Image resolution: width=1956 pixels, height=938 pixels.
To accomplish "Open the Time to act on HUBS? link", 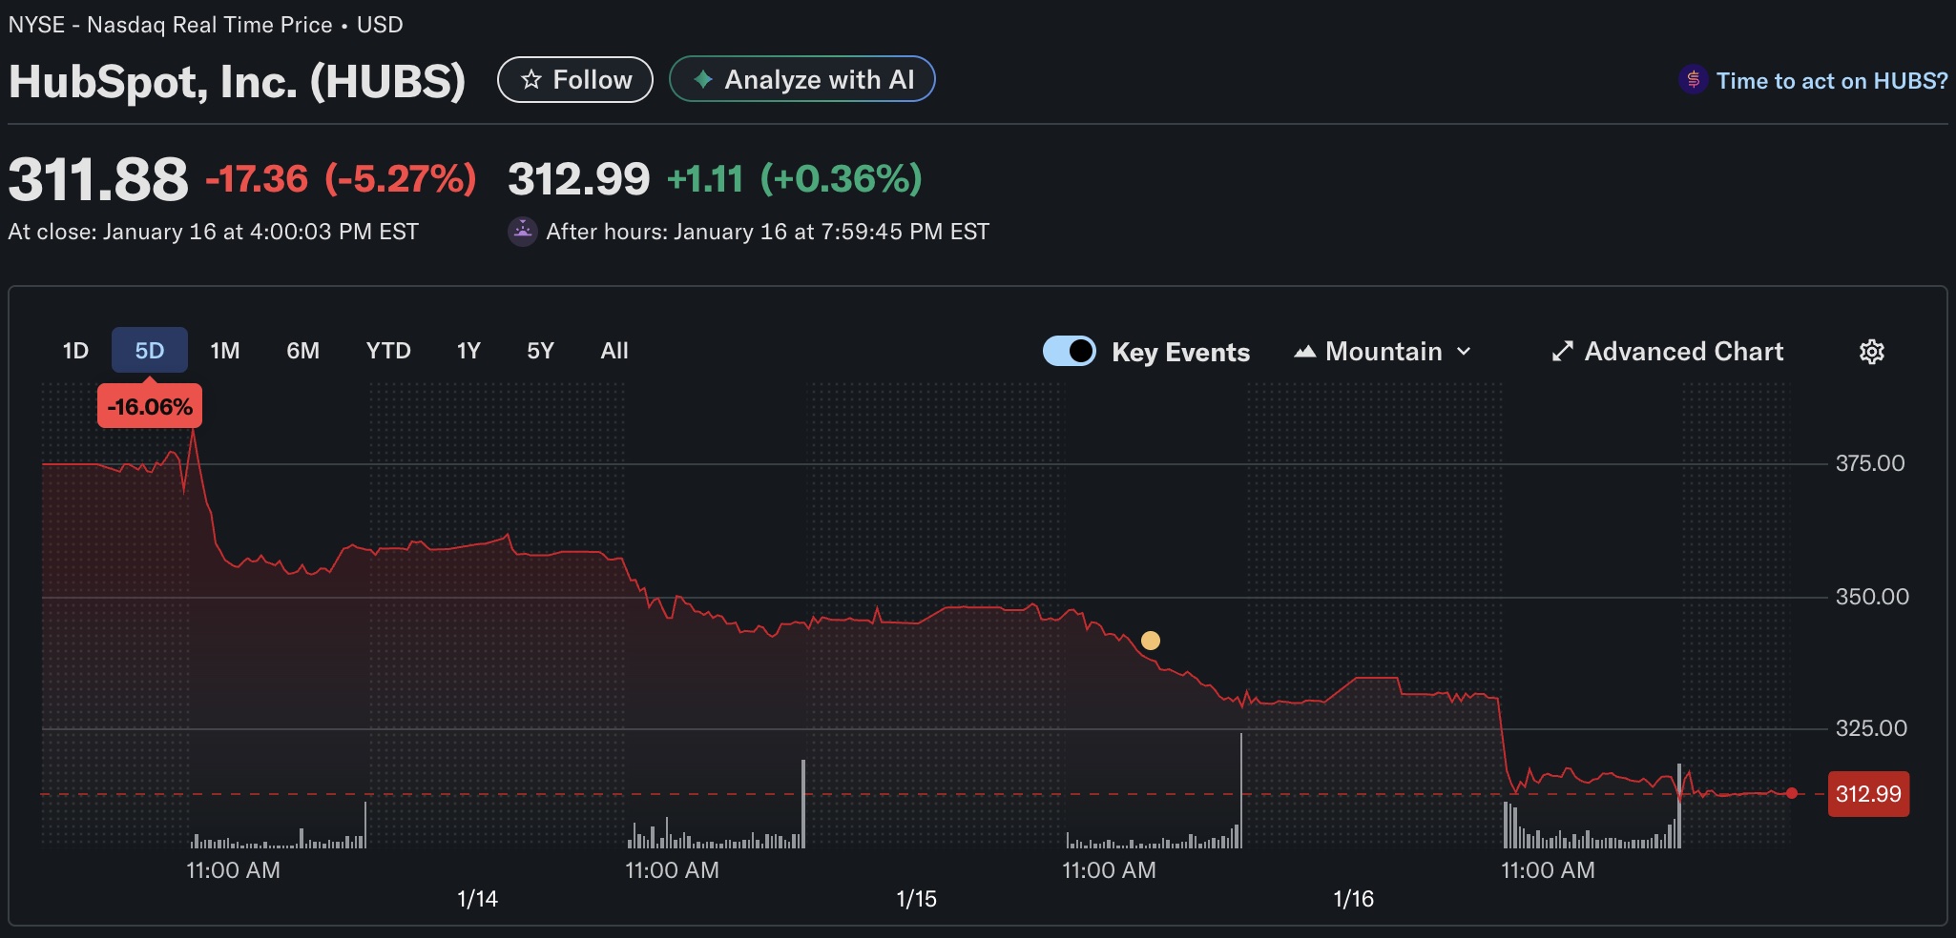I will pos(1831,81).
